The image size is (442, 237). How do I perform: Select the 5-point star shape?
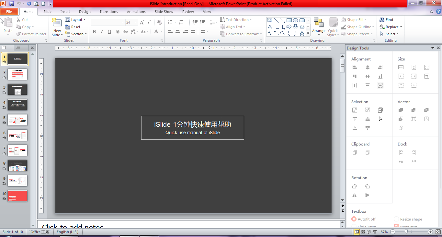(302, 33)
